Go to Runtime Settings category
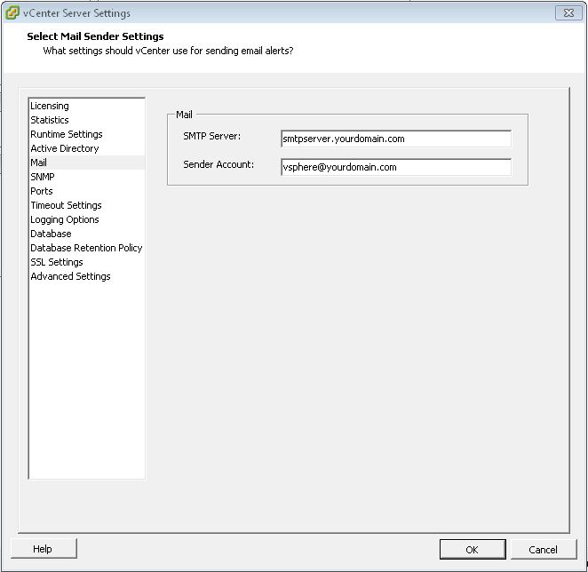 tap(67, 134)
